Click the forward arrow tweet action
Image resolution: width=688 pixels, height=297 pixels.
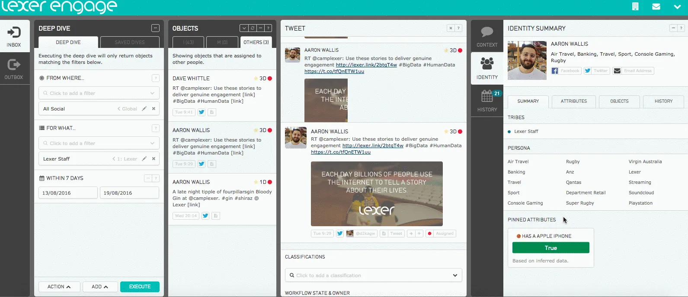(411, 234)
